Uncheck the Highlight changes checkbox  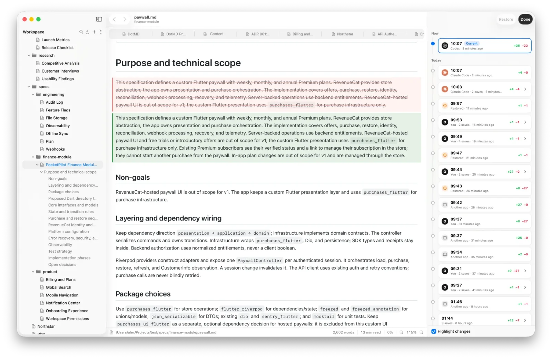[434, 331]
